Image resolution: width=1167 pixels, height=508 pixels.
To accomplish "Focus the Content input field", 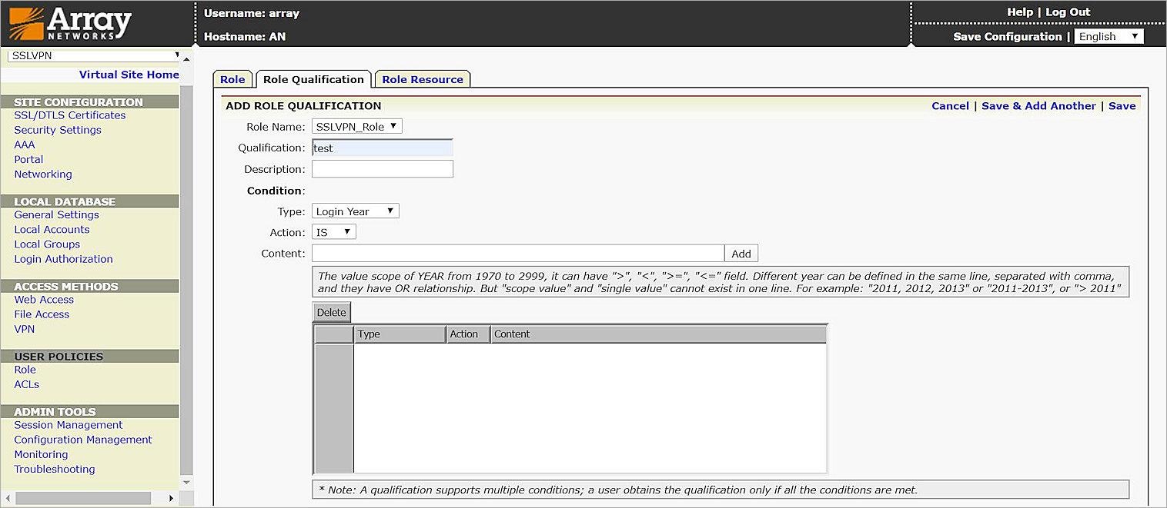I will (517, 254).
